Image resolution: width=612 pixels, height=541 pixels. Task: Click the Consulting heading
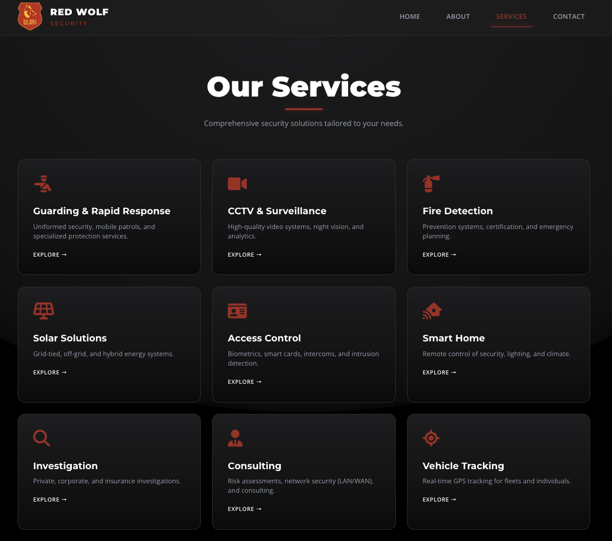coord(254,466)
